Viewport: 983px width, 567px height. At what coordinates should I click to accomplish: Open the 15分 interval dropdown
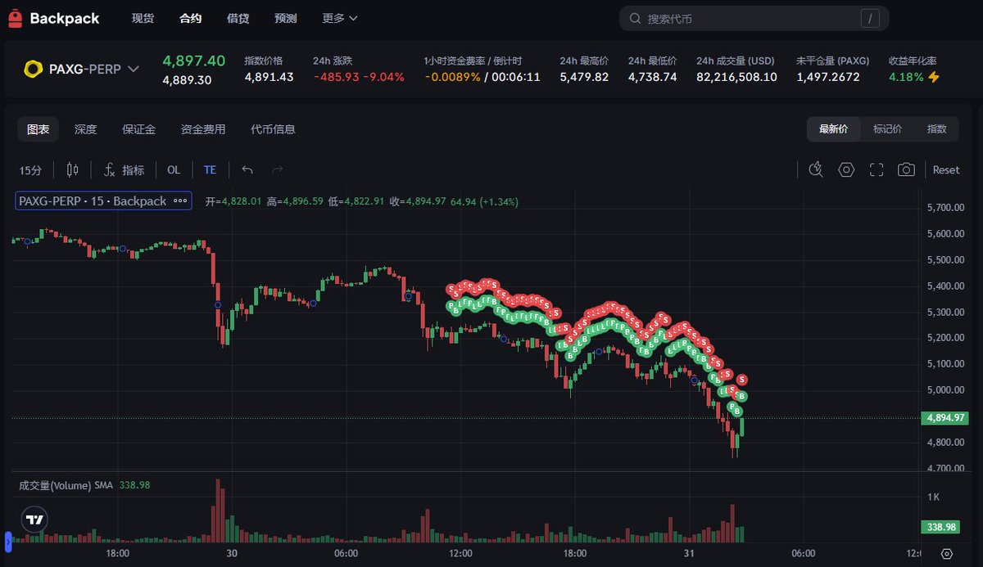pos(30,170)
